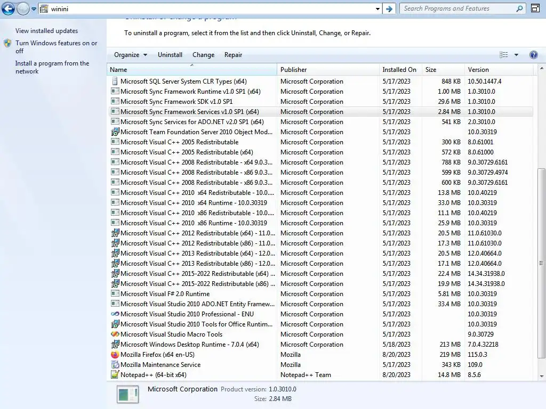Screen dimensions: 546x409
Task: Click the Back navigation arrow
Action: tap(8, 9)
